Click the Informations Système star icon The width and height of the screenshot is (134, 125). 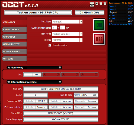point(9,82)
